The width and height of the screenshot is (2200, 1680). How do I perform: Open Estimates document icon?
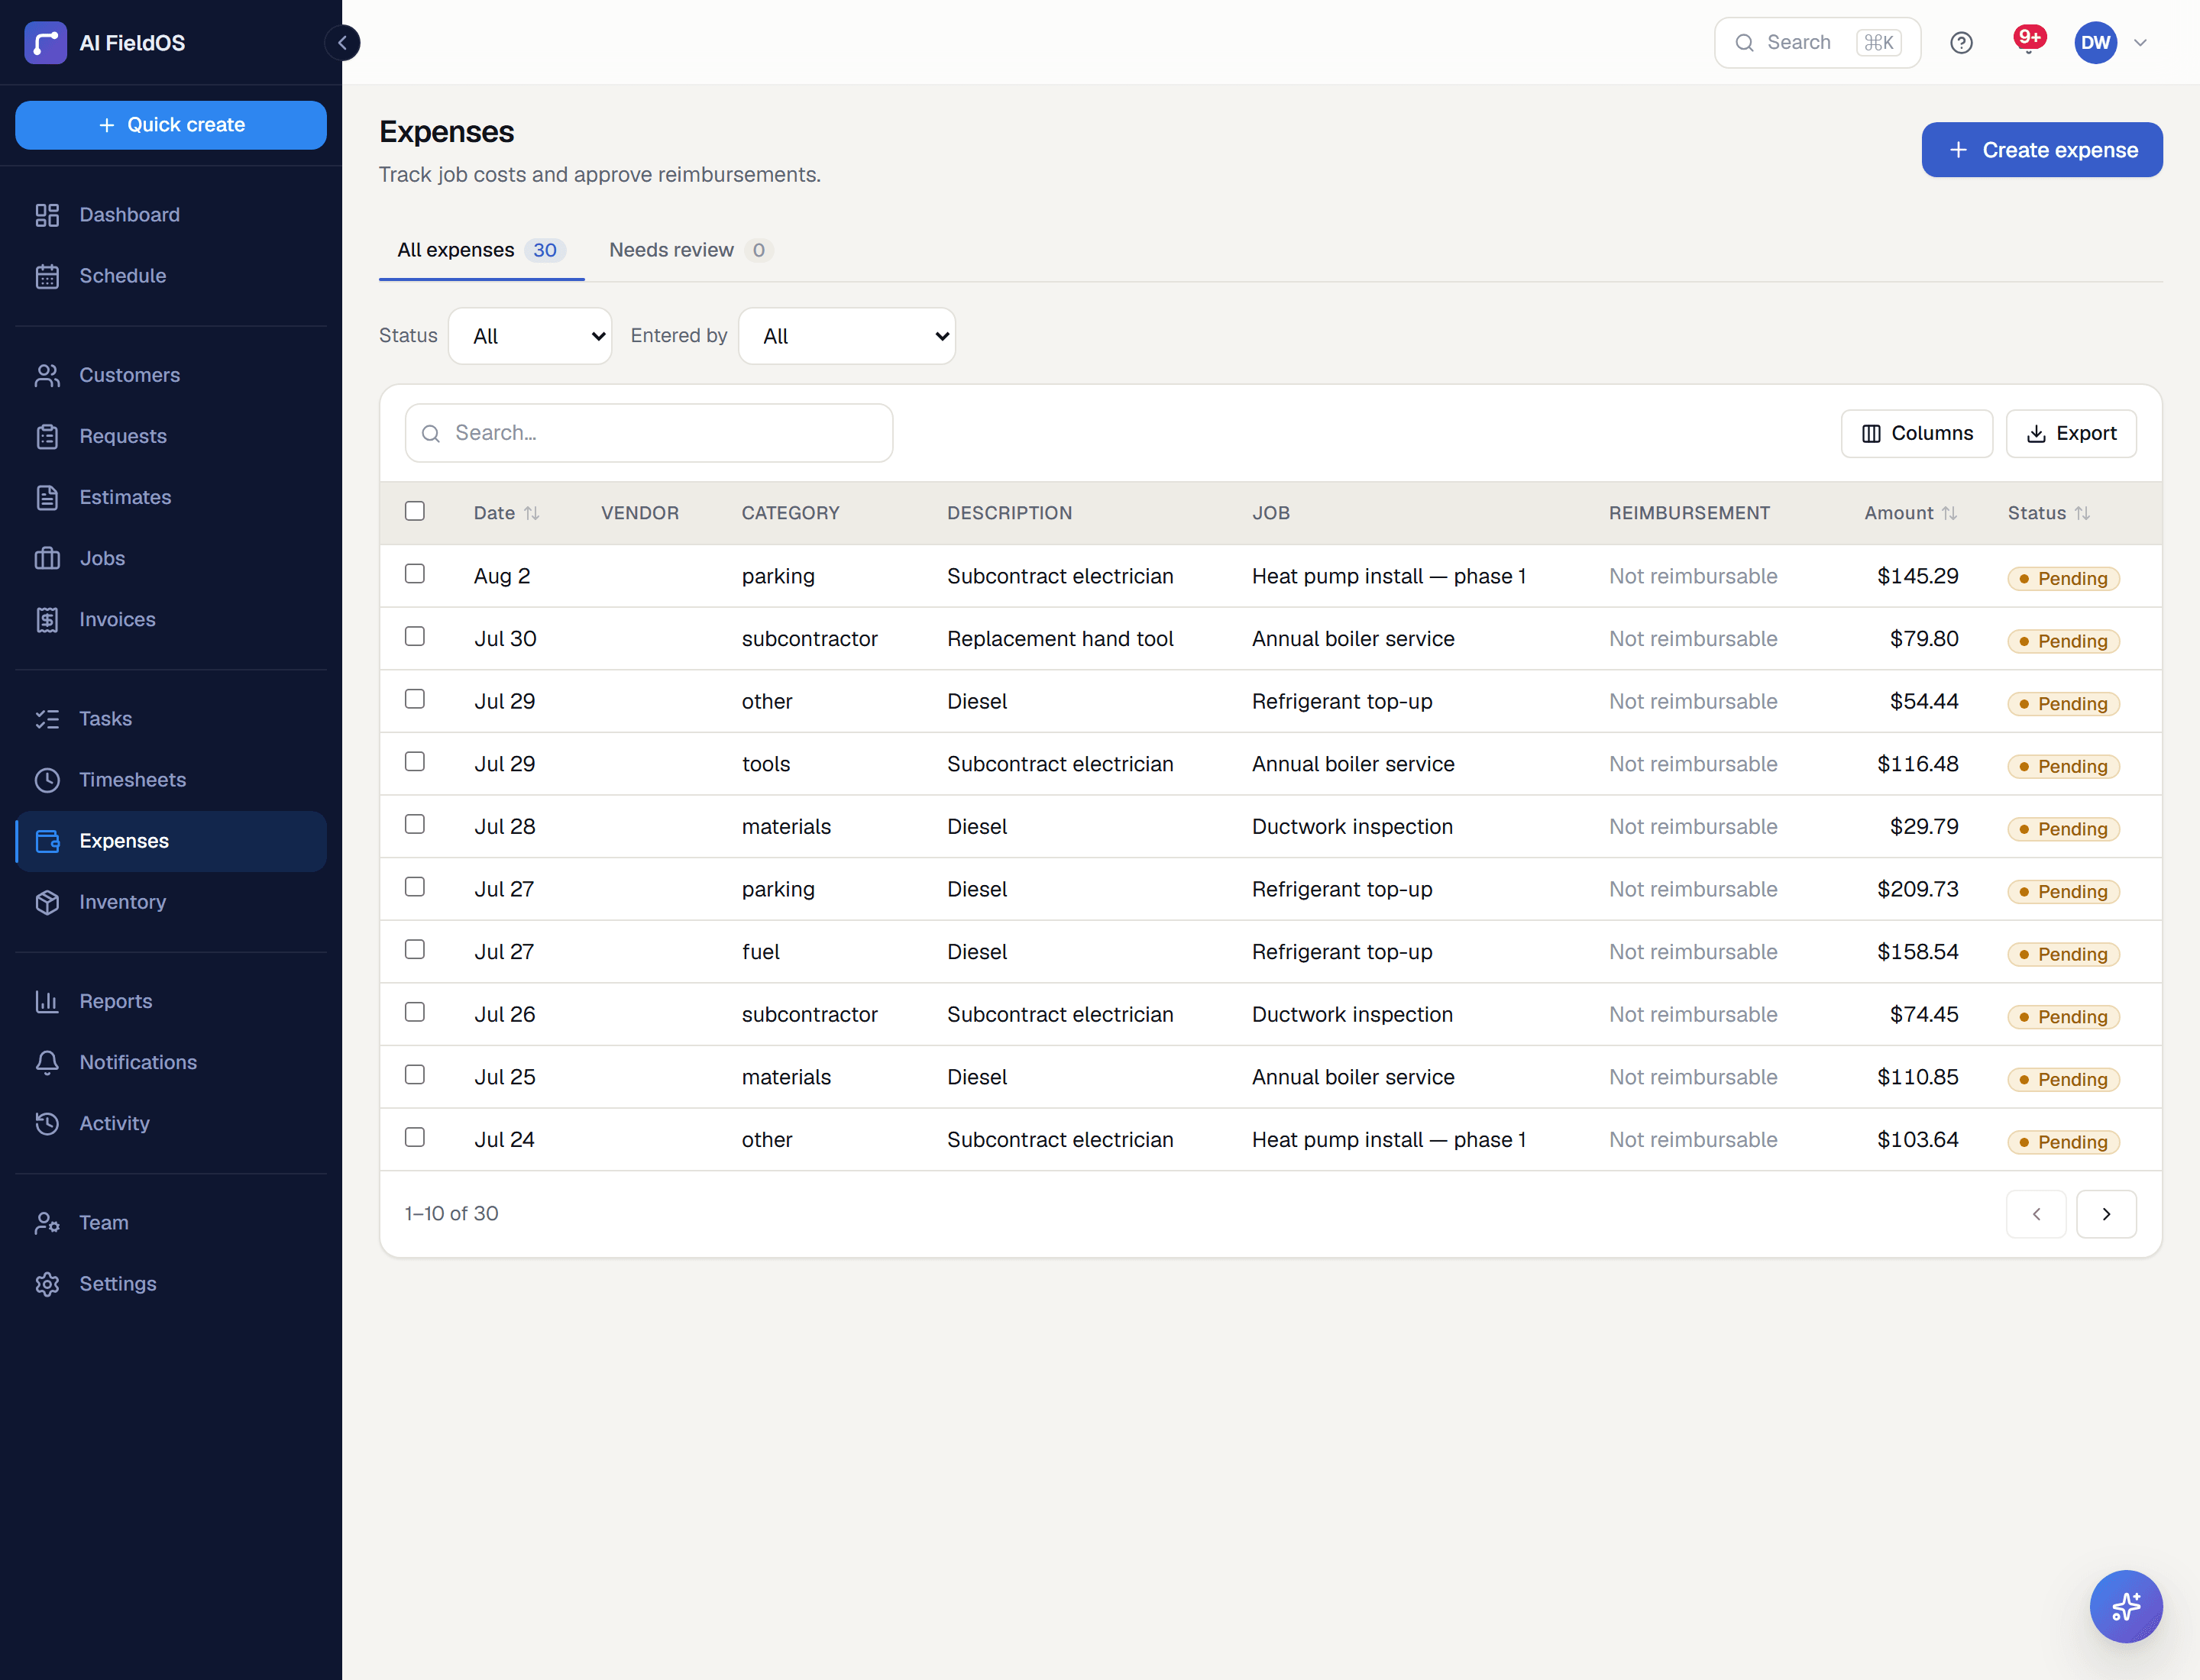[x=47, y=497]
